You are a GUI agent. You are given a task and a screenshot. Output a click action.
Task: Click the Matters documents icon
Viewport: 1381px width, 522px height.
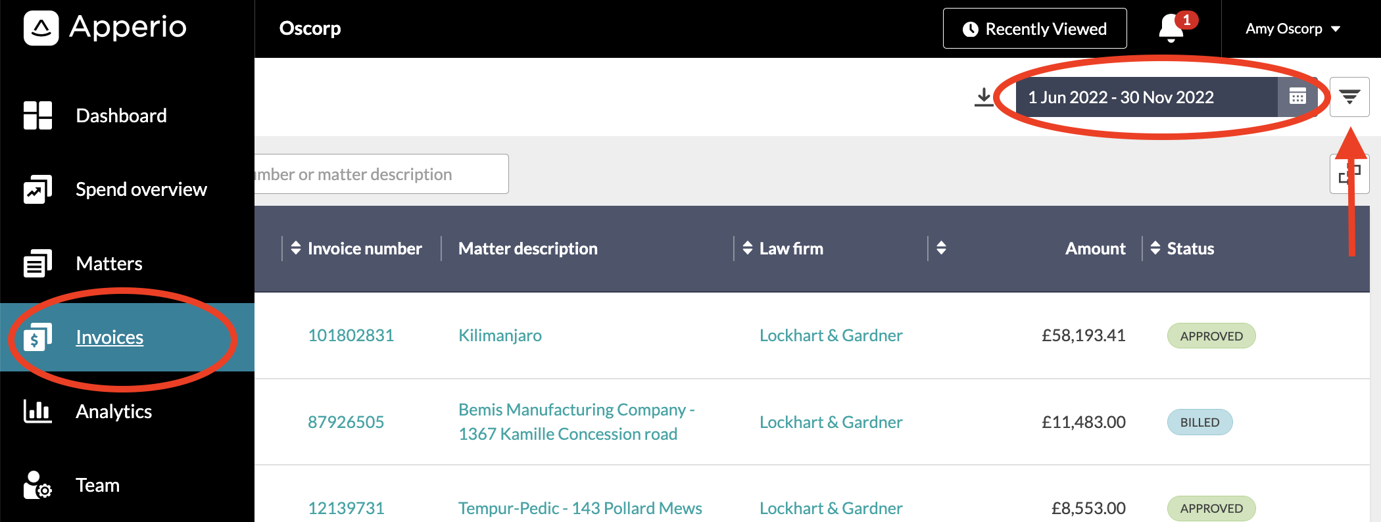point(37,263)
